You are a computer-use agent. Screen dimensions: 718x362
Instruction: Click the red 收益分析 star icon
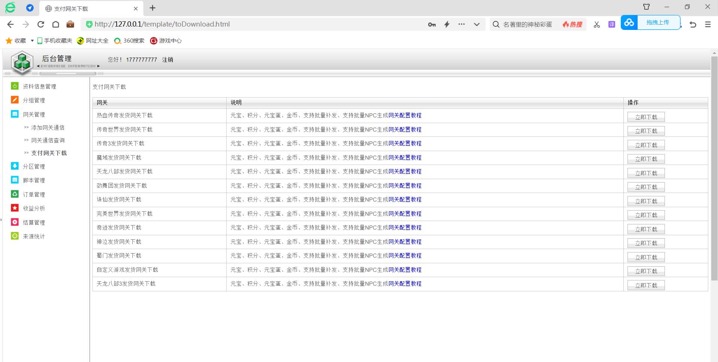(x=15, y=208)
